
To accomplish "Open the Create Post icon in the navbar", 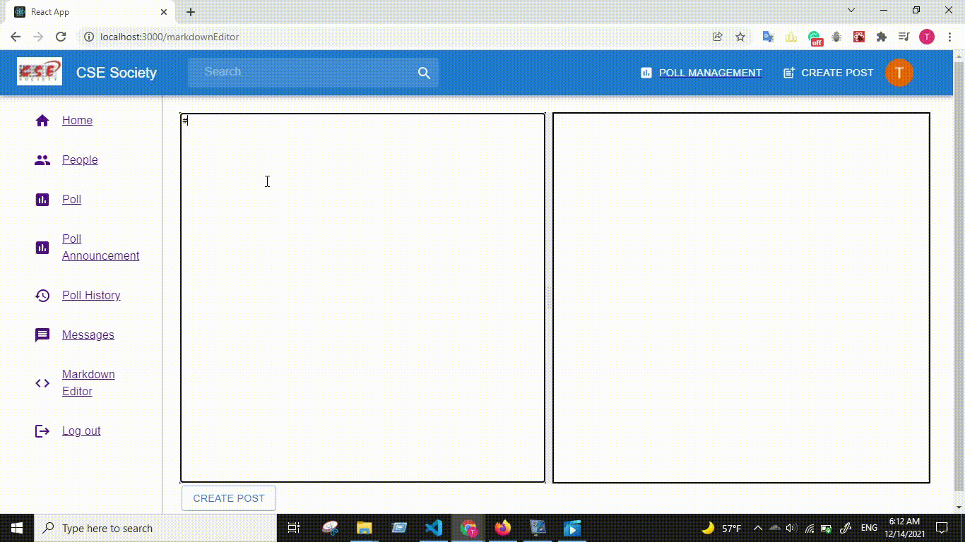I will point(788,72).
